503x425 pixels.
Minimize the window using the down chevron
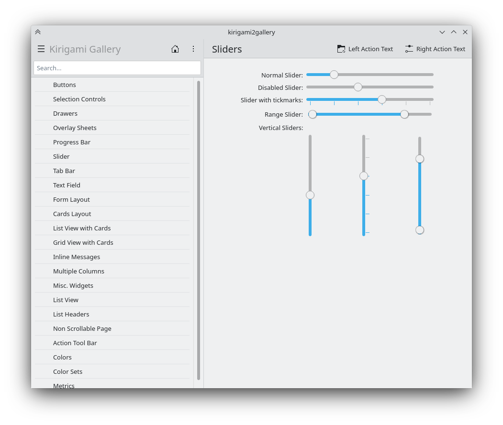coord(442,32)
